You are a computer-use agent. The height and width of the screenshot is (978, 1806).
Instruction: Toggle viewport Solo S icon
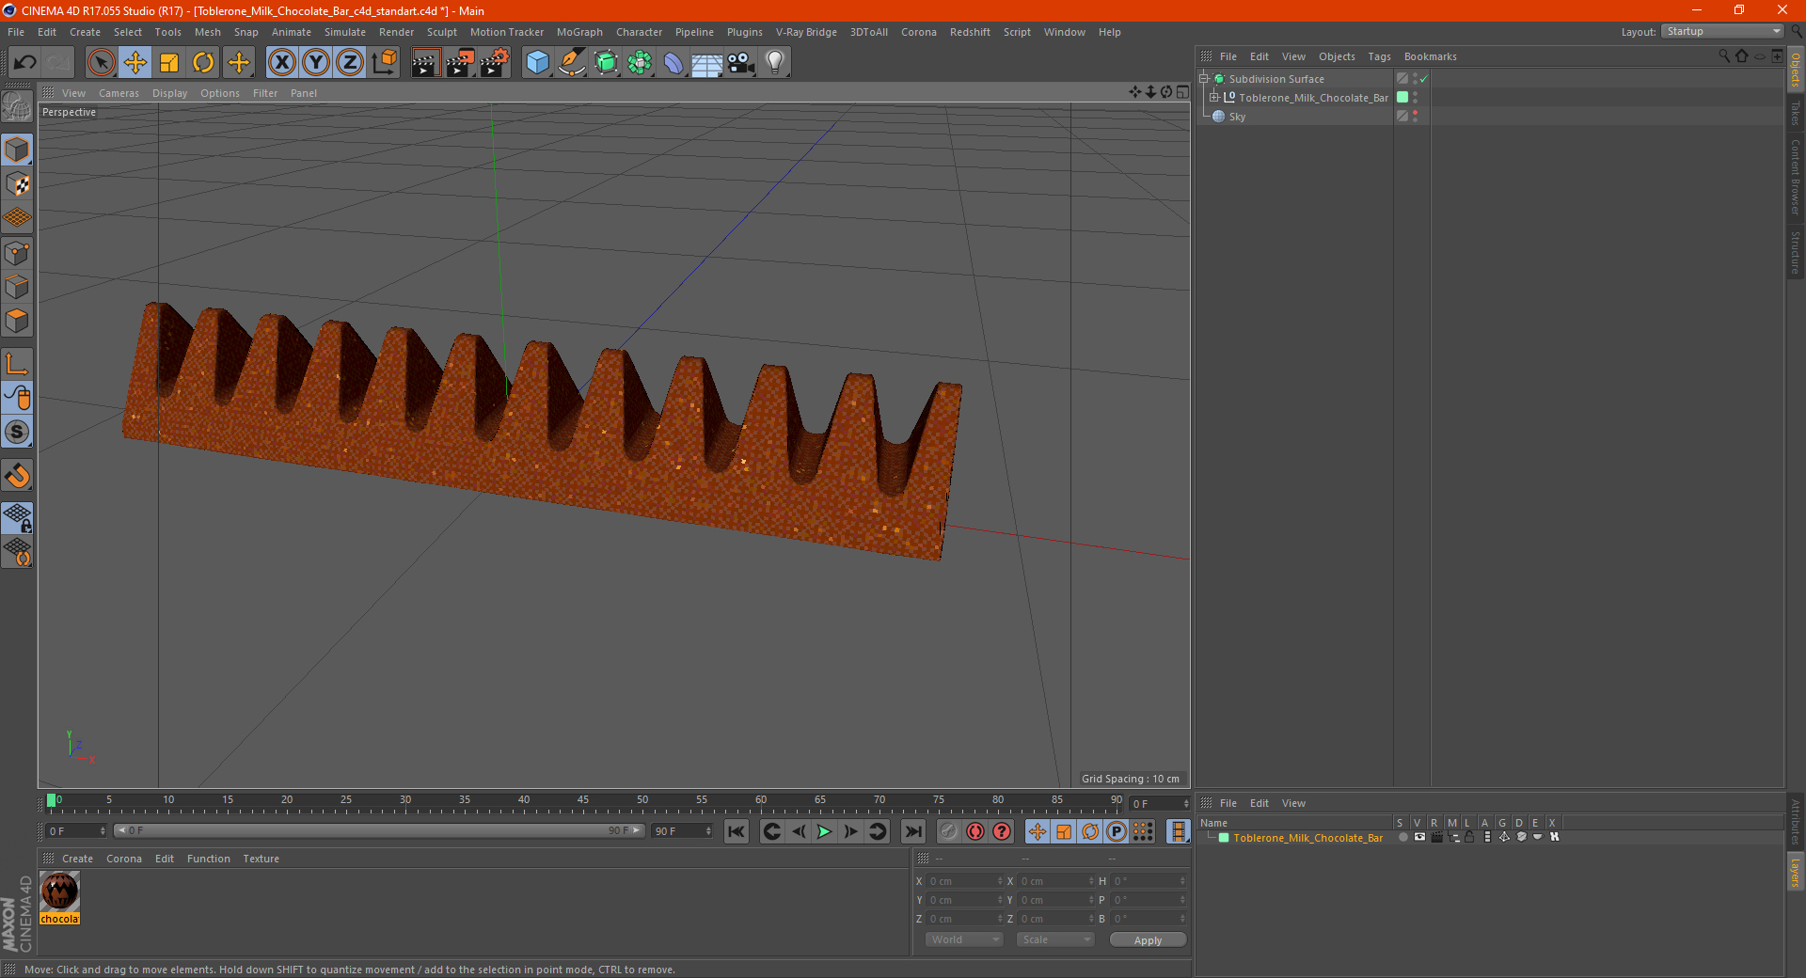[x=17, y=433]
